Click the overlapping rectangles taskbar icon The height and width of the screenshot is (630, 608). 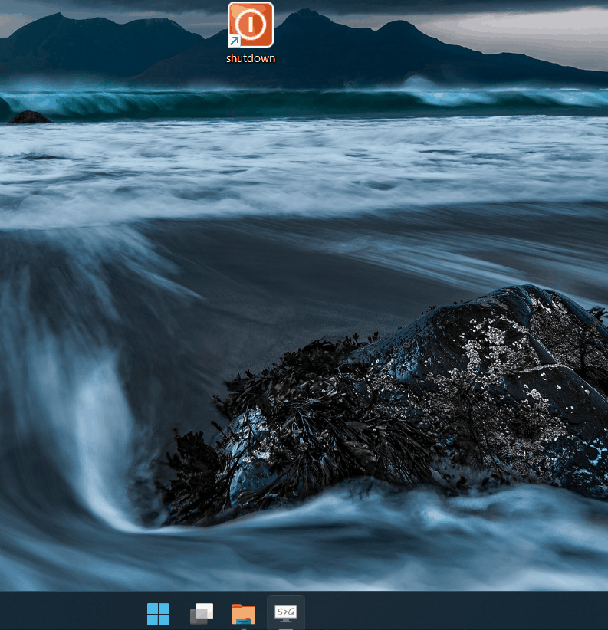coord(202,614)
